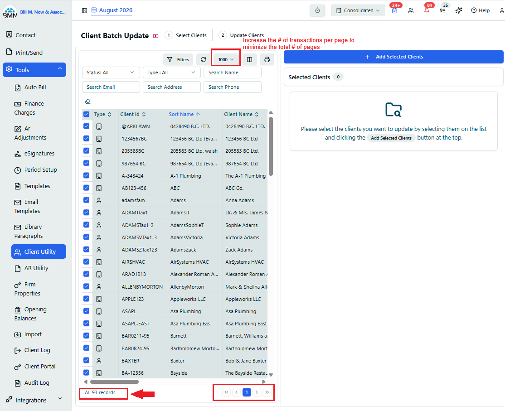Open the Type : All dropdown
The image size is (505, 411).
coord(172,73)
